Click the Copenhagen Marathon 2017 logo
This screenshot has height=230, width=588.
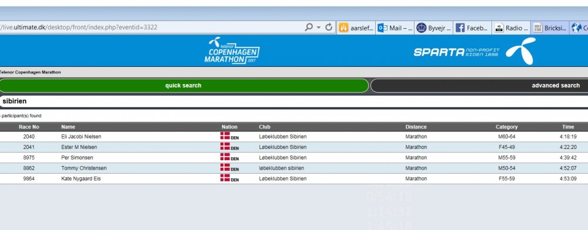(x=232, y=51)
